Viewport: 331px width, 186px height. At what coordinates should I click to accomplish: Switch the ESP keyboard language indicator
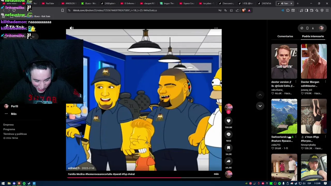[309, 183]
